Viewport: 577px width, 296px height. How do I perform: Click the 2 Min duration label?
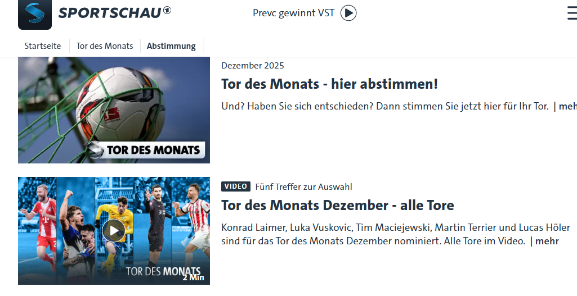click(193, 277)
